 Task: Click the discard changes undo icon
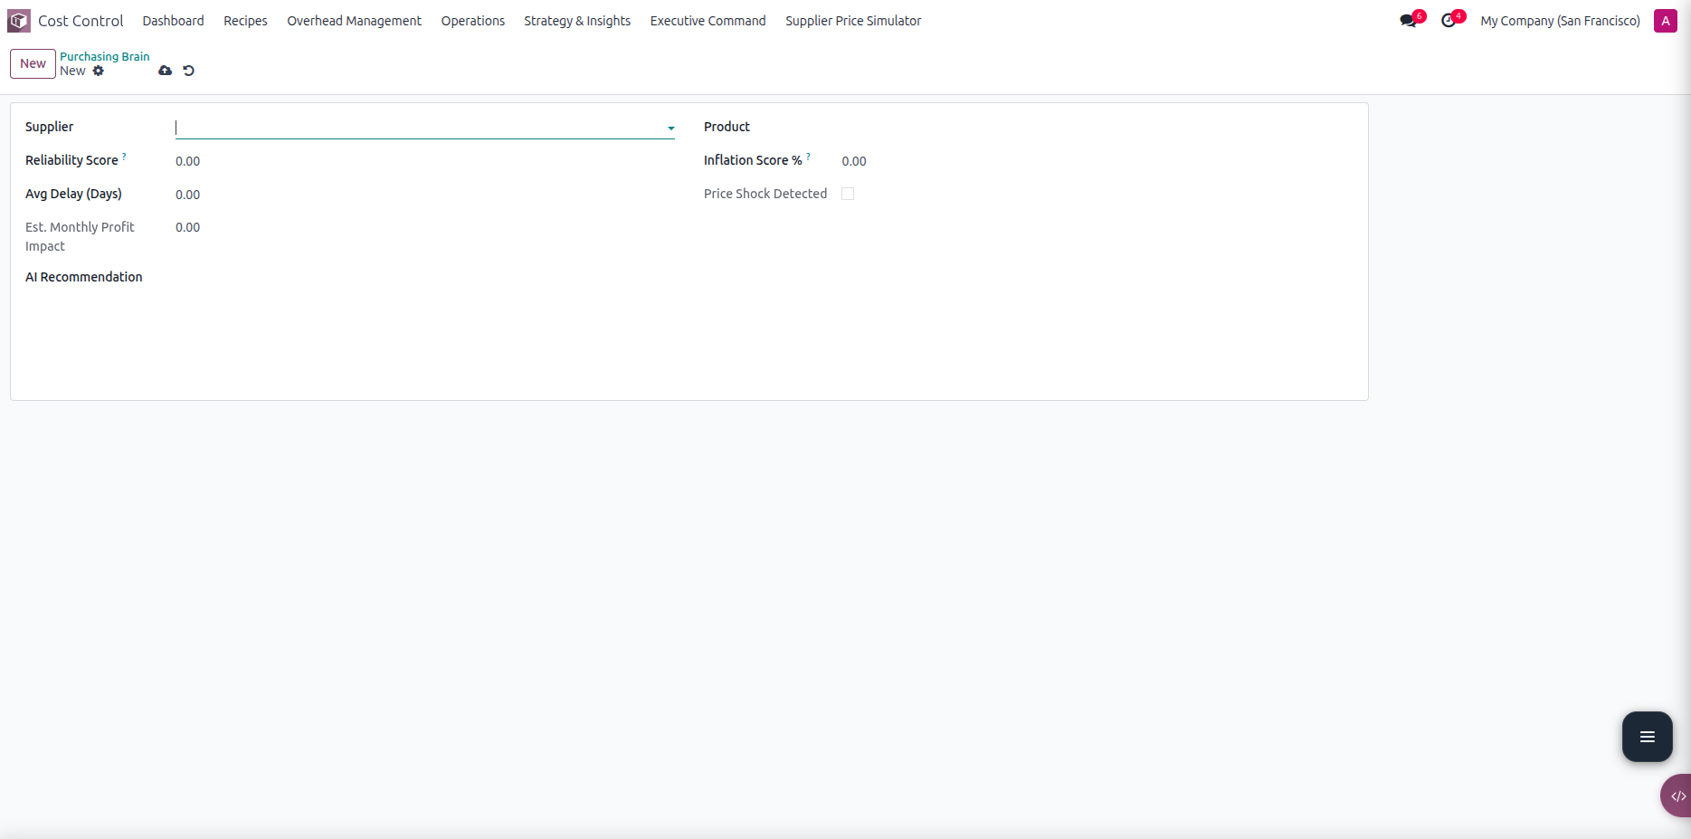pos(188,71)
